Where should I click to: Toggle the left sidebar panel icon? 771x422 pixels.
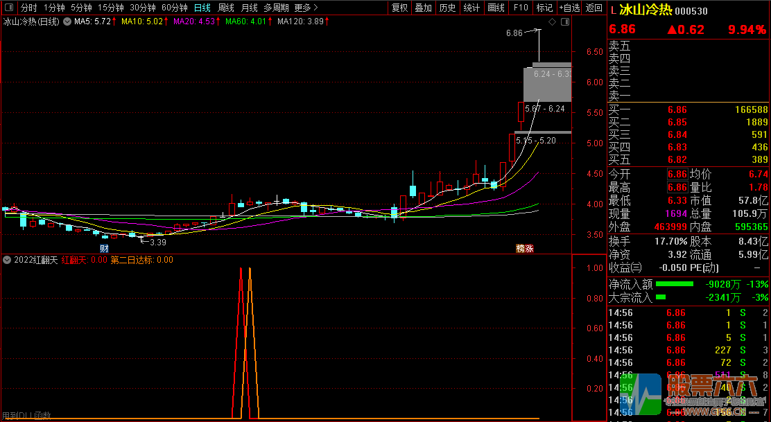point(10,8)
